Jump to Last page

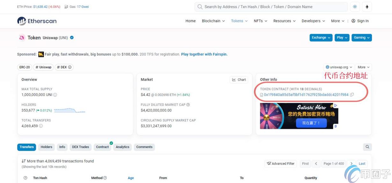click(x=362, y=164)
